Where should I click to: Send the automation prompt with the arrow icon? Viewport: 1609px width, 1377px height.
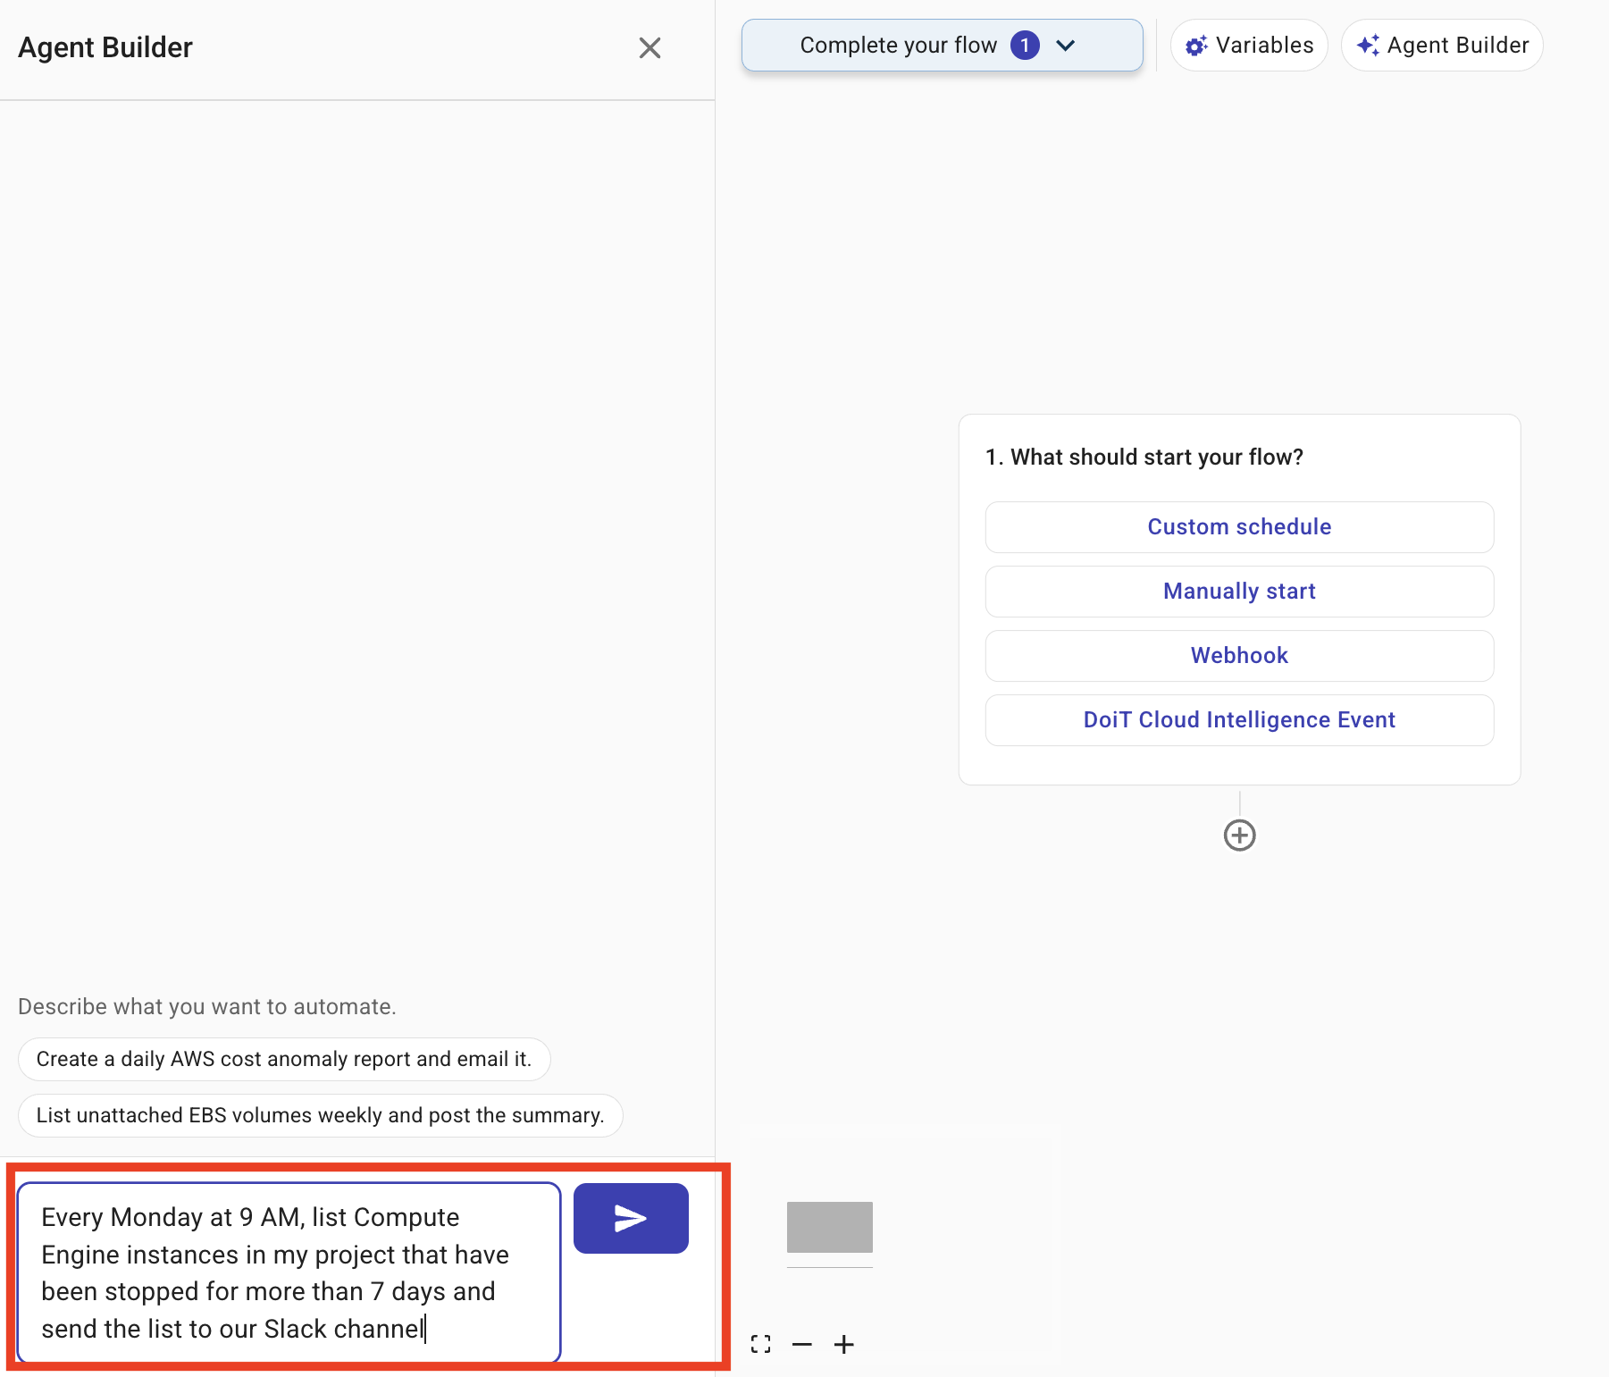[x=630, y=1217]
